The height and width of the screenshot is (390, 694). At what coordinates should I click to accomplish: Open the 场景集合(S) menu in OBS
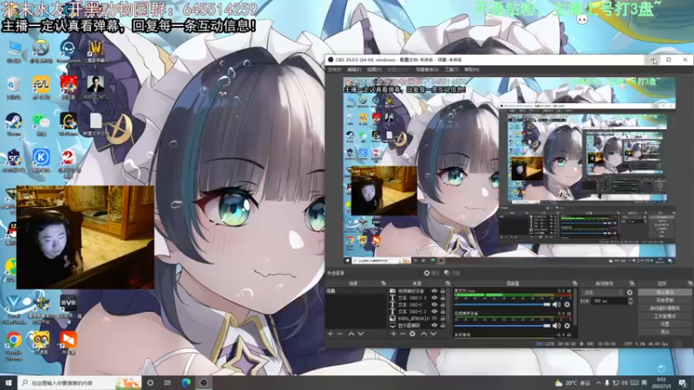tap(427, 69)
